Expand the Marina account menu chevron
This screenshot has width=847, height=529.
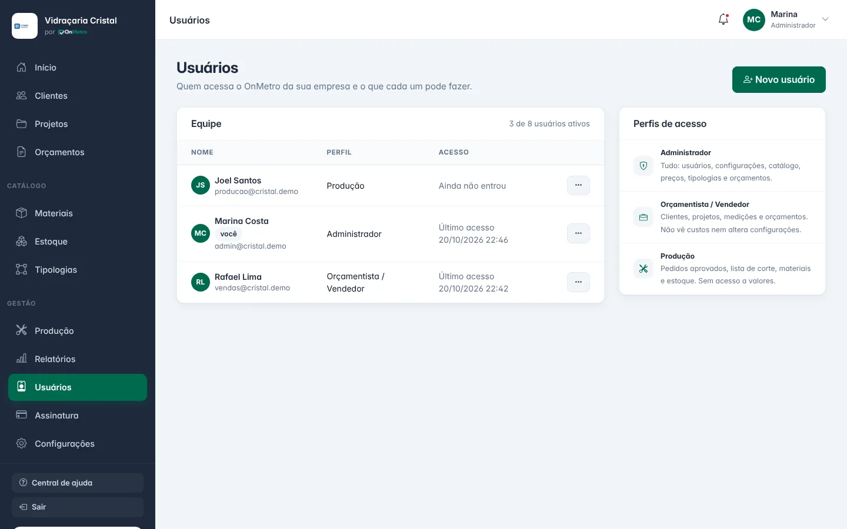(825, 19)
